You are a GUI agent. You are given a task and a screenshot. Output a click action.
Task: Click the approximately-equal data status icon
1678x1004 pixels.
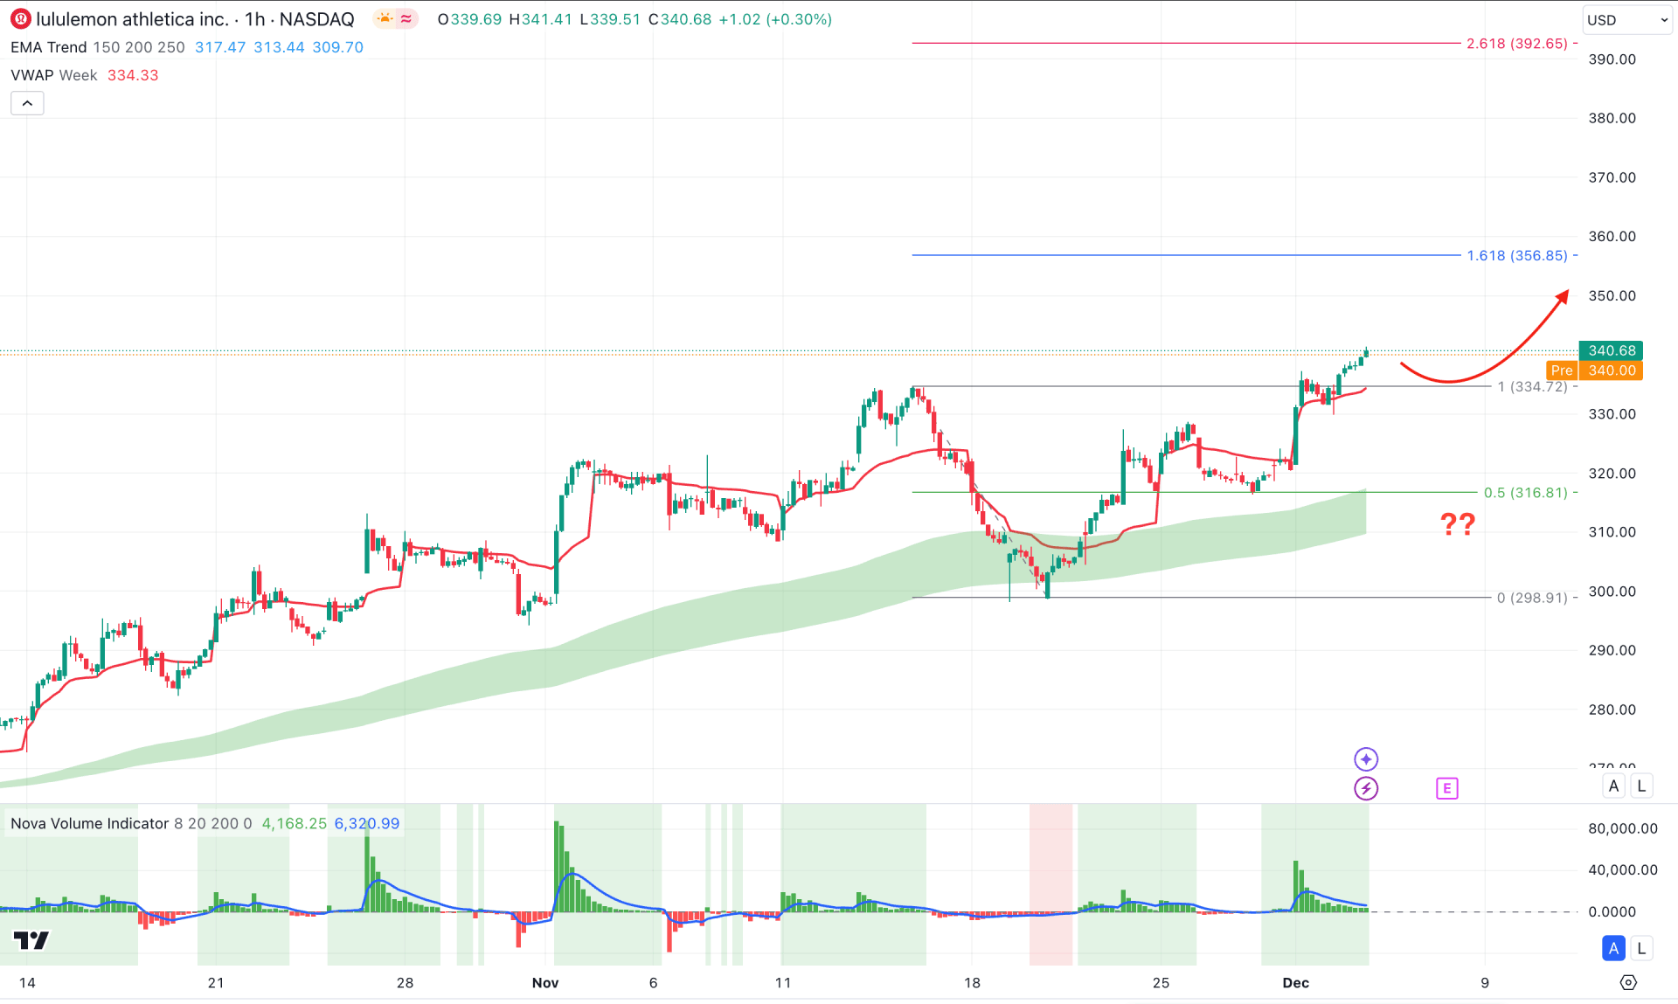coord(406,18)
